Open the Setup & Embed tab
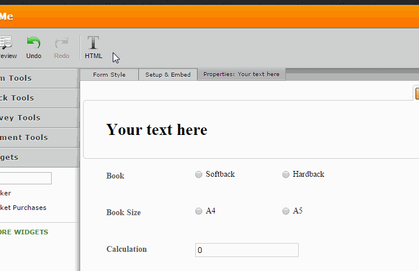 coord(168,74)
